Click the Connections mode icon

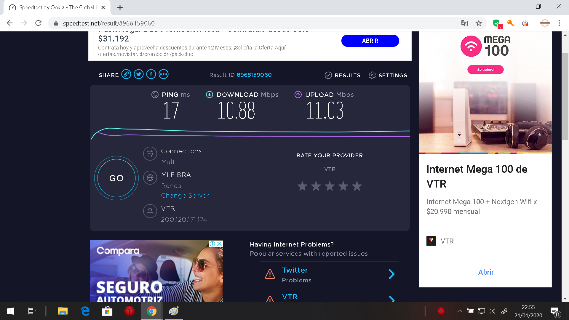[150, 153]
